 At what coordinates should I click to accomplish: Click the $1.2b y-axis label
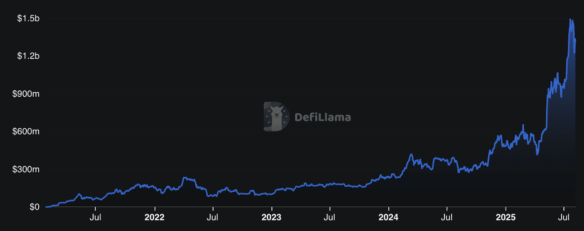click(29, 56)
